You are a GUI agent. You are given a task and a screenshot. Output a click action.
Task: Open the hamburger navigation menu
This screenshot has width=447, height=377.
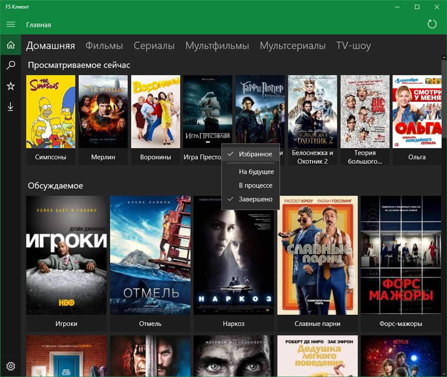pos(11,25)
